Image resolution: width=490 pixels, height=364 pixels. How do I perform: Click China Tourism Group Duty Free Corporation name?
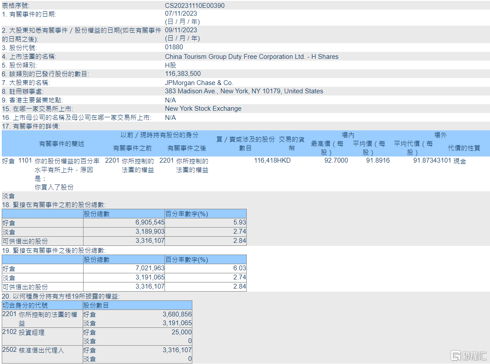click(x=252, y=57)
